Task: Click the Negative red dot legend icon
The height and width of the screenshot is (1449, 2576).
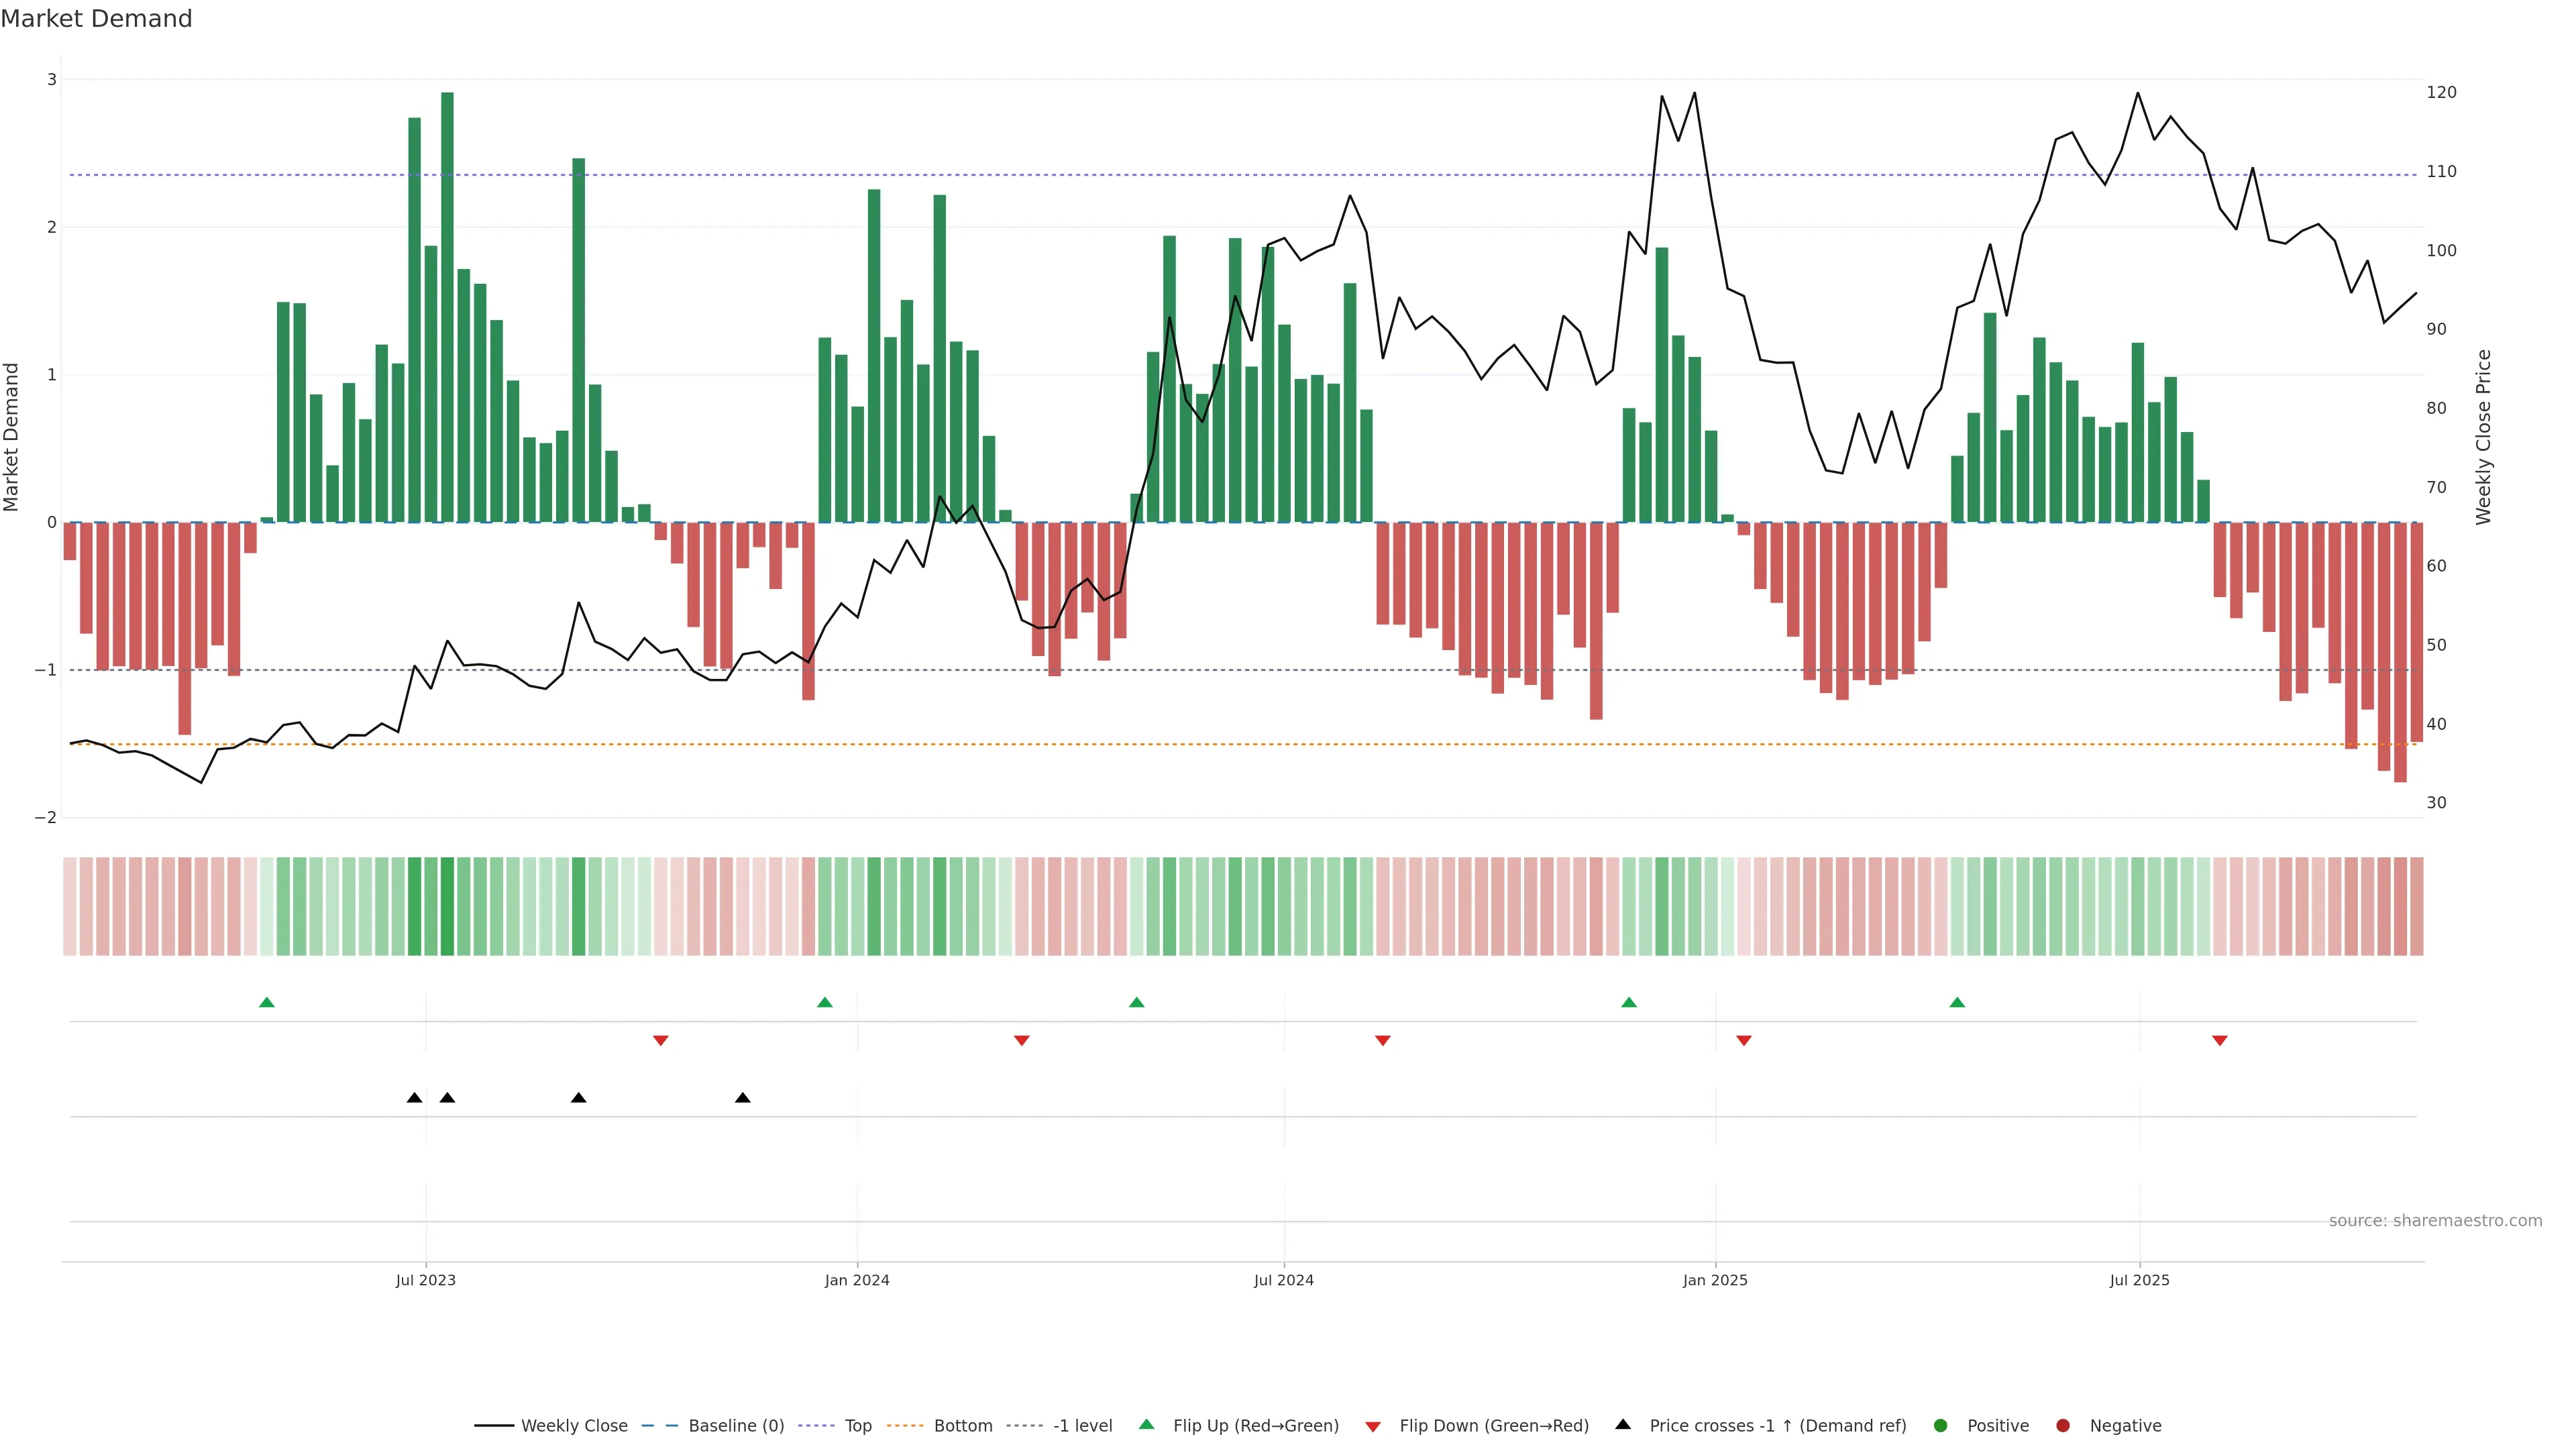Action: point(2063,1426)
